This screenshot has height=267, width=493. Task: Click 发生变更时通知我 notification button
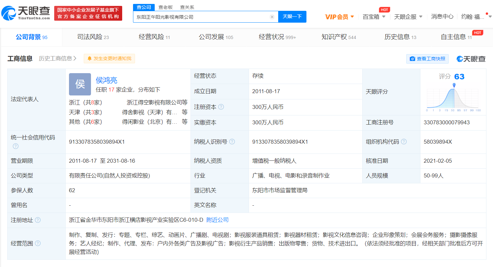tap(109, 58)
